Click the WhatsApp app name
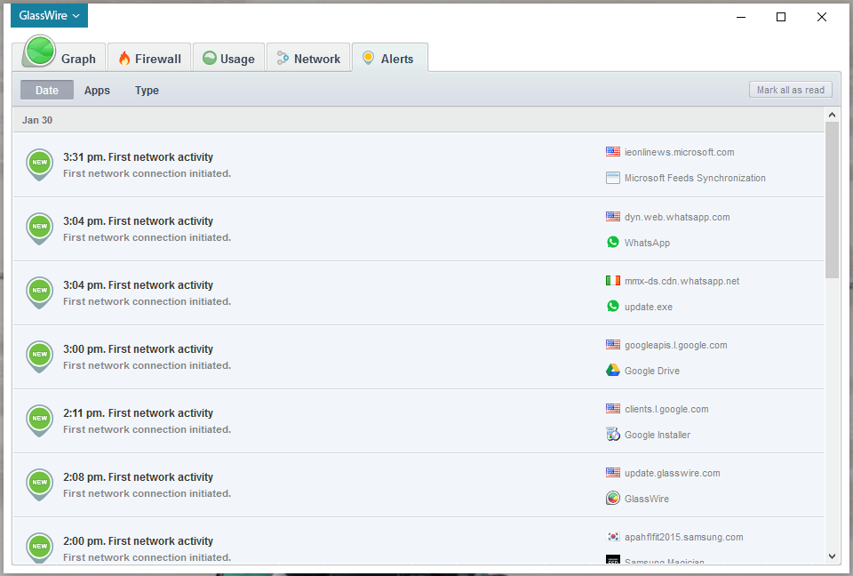This screenshot has width=853, height=576. [647, 243]
